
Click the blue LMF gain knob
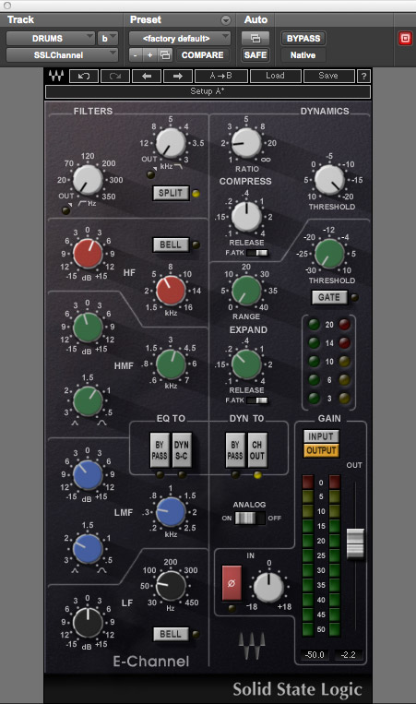point(88,474)
